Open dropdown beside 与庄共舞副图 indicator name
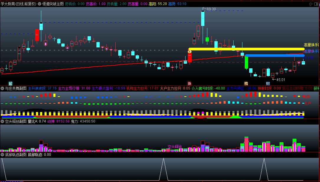This screenshot has height=182, width=320. point(2,88)
